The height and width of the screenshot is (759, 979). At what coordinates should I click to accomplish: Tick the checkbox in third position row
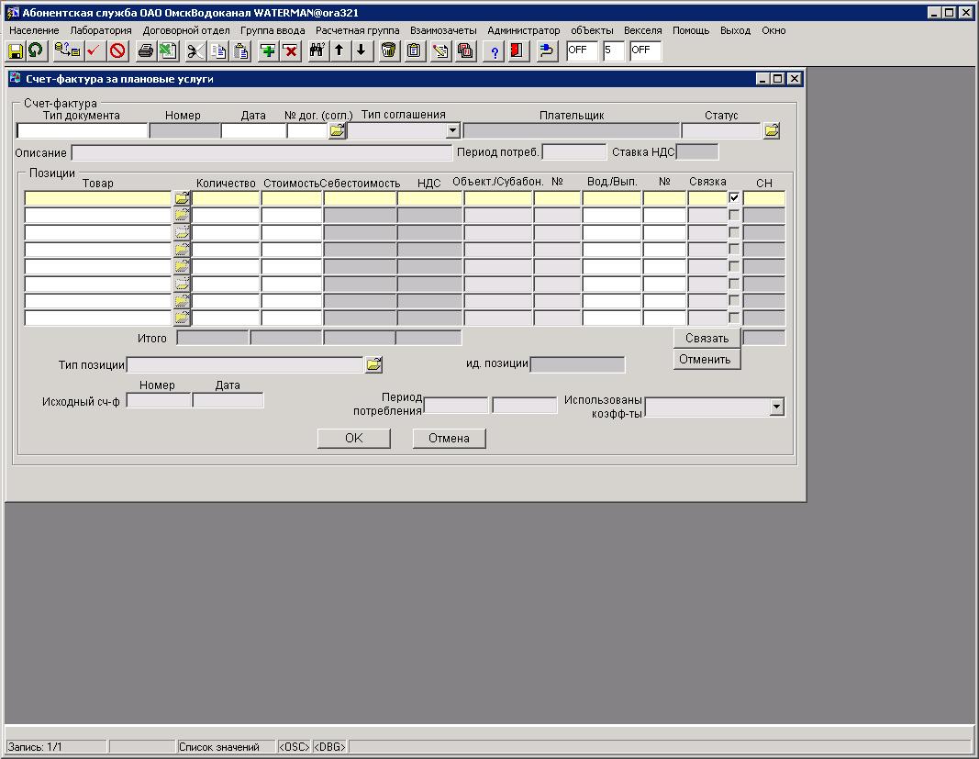734,232
